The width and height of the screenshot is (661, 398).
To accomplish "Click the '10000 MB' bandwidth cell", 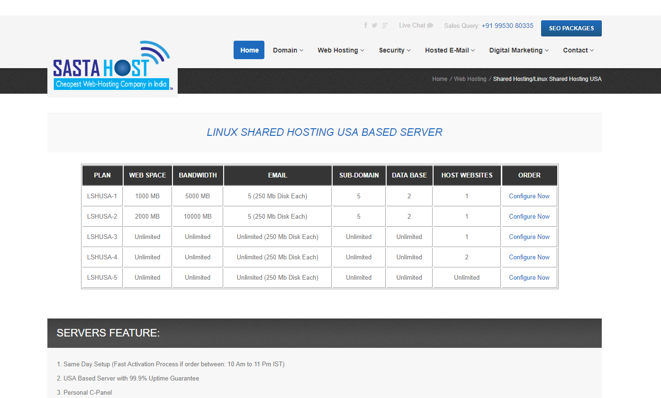I will coord(198,216).
